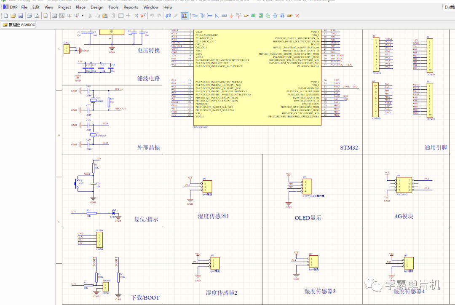Open the File menu
Viewport: 455px width, 305px height.
(24, 7)
